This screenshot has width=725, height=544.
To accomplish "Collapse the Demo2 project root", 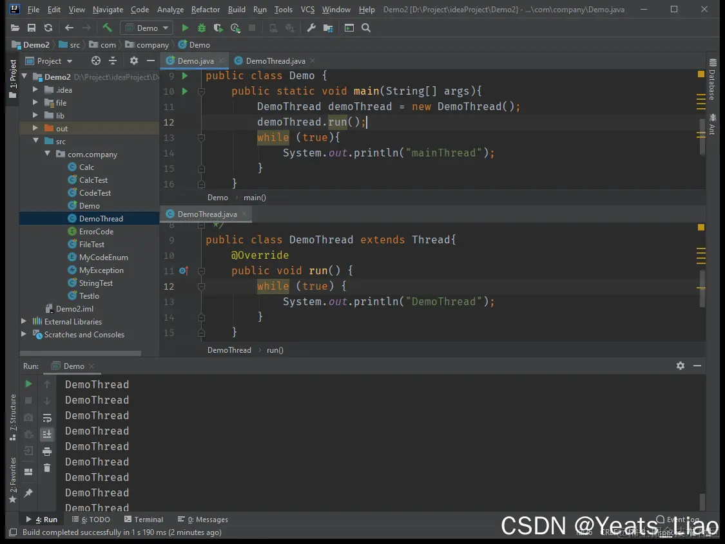I will pyautogui.click(x=24, y=77).
